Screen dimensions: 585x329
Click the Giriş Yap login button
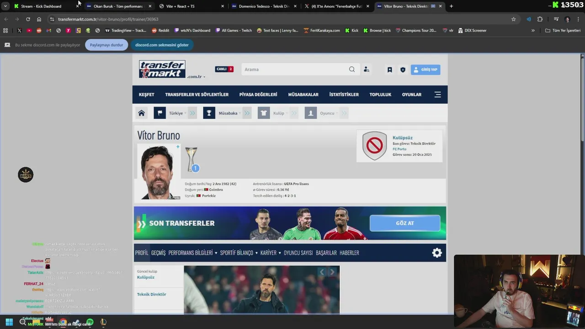click(425, 69)
